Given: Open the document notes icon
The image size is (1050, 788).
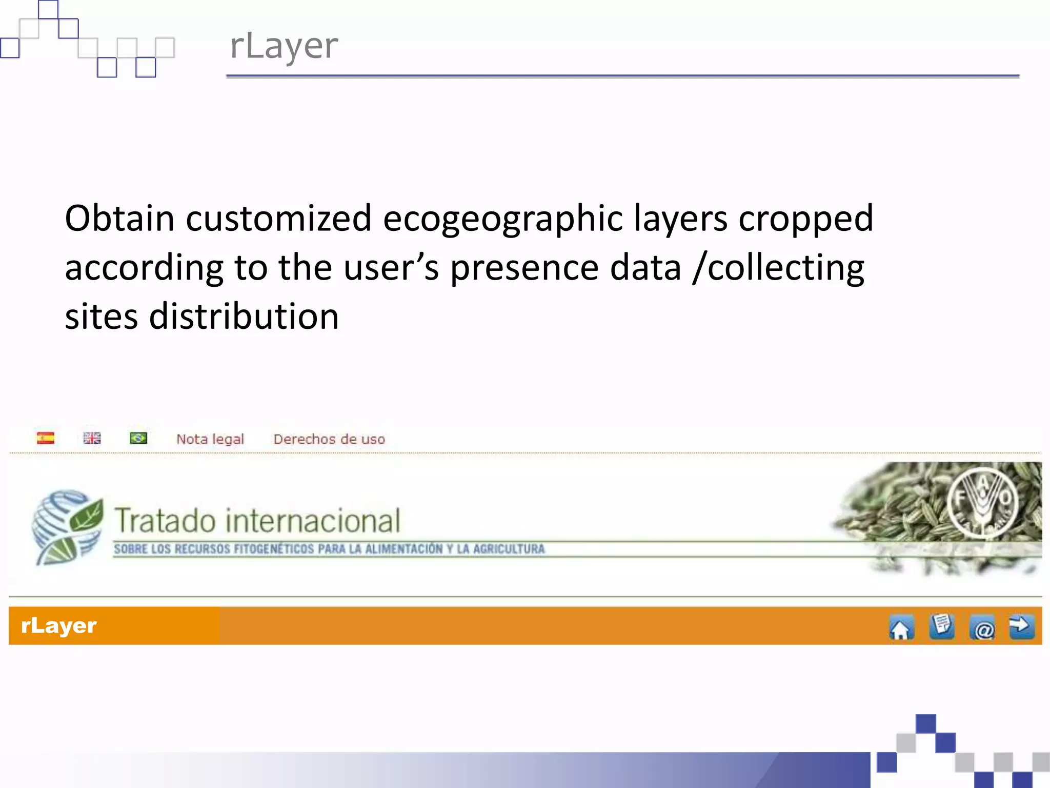Looking at the screenshot, I should pos(942,626).
